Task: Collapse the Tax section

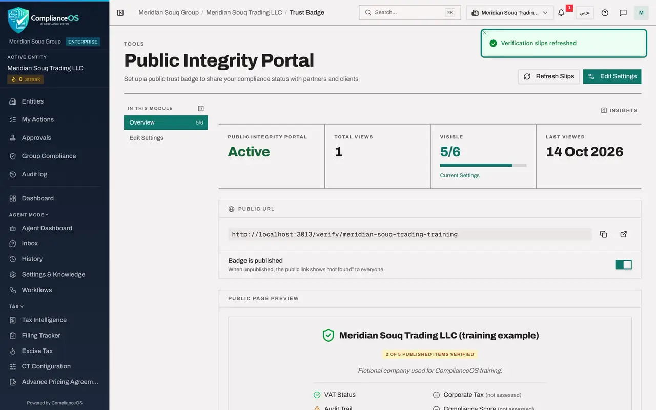Action: point(16,306)
